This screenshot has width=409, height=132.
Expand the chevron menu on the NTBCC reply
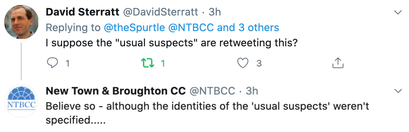398,91
